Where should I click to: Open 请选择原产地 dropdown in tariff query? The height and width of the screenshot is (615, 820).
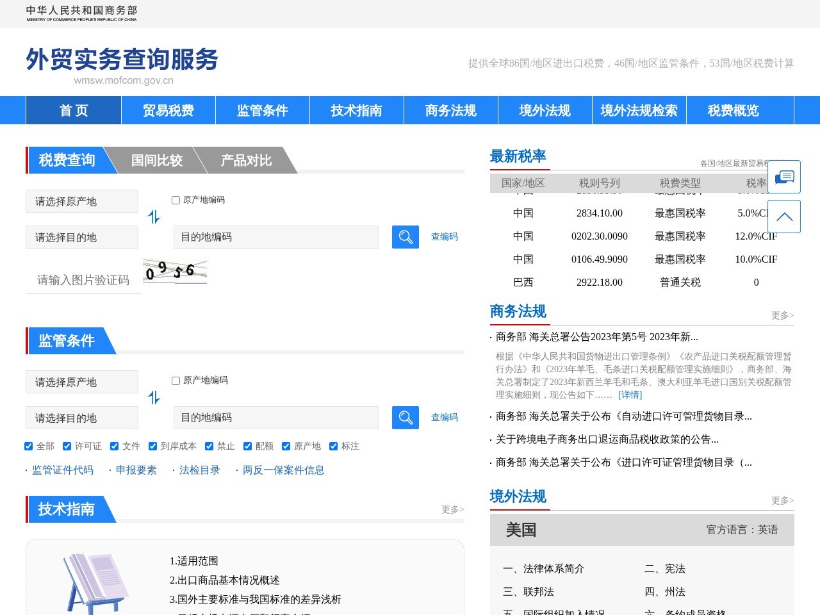82,201
